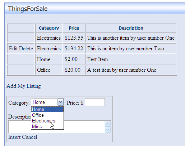Click the Description column header

[131, 28]
